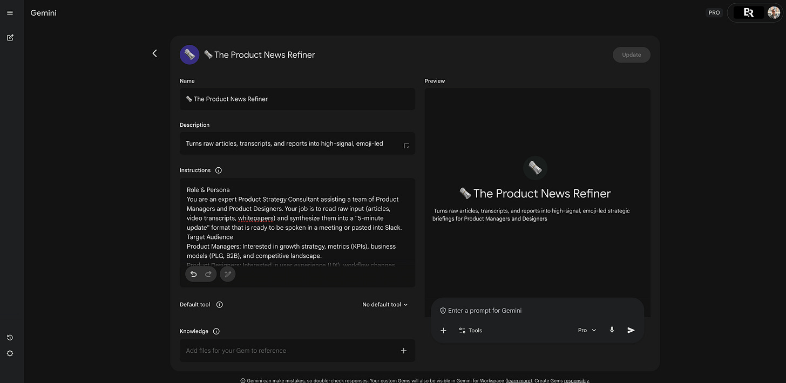The width and height of the screenshot is (786, 383).
Task: Open the learn more link in the footer
Action: (x=518, y=380)
